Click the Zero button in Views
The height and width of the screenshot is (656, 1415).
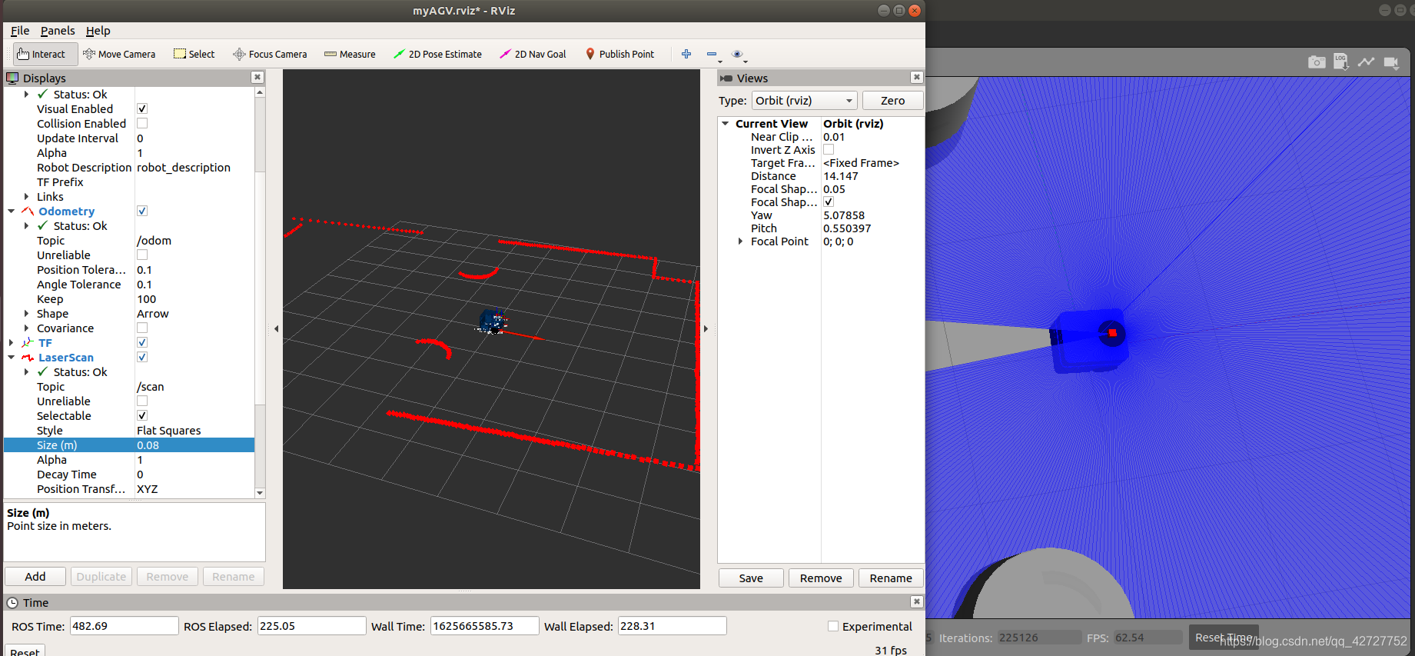point(892,100)
